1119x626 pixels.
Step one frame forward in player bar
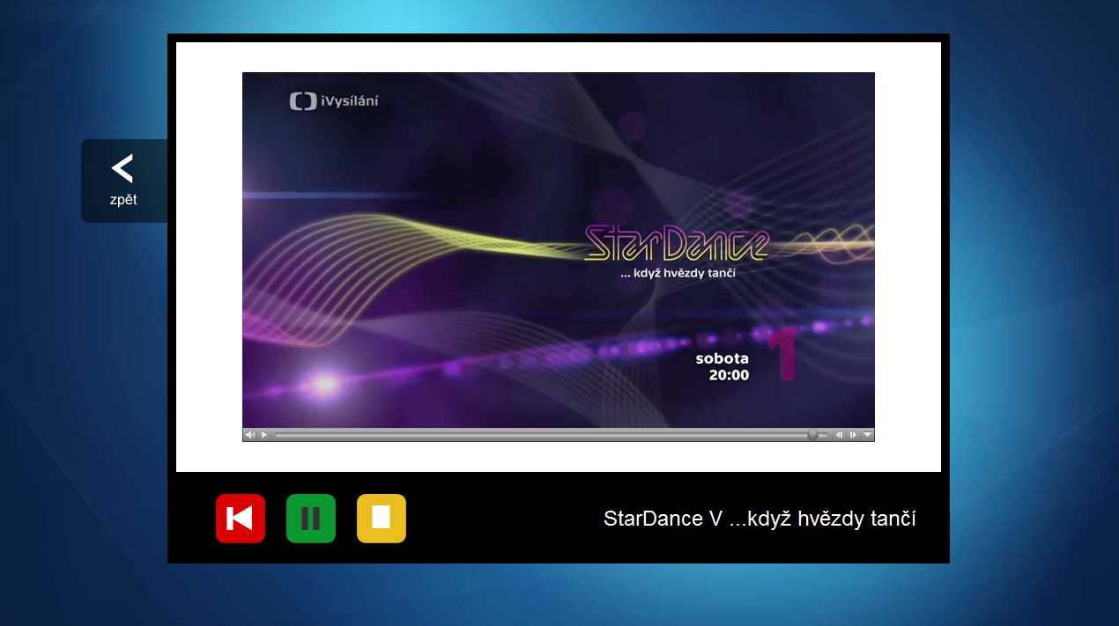(853, 435)
